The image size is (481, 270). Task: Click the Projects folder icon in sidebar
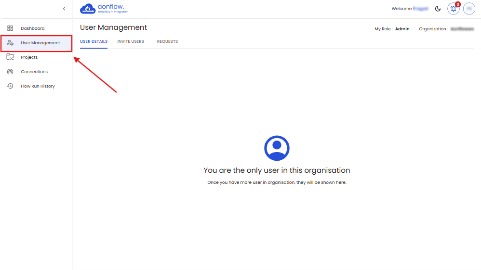[10, 57]
